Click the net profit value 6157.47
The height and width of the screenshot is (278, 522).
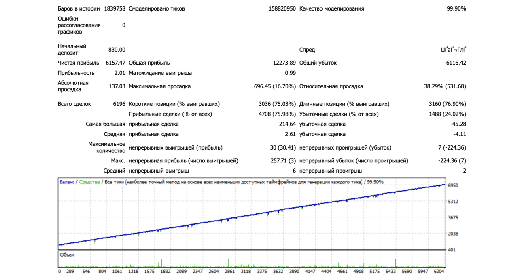tap(116, 63)
